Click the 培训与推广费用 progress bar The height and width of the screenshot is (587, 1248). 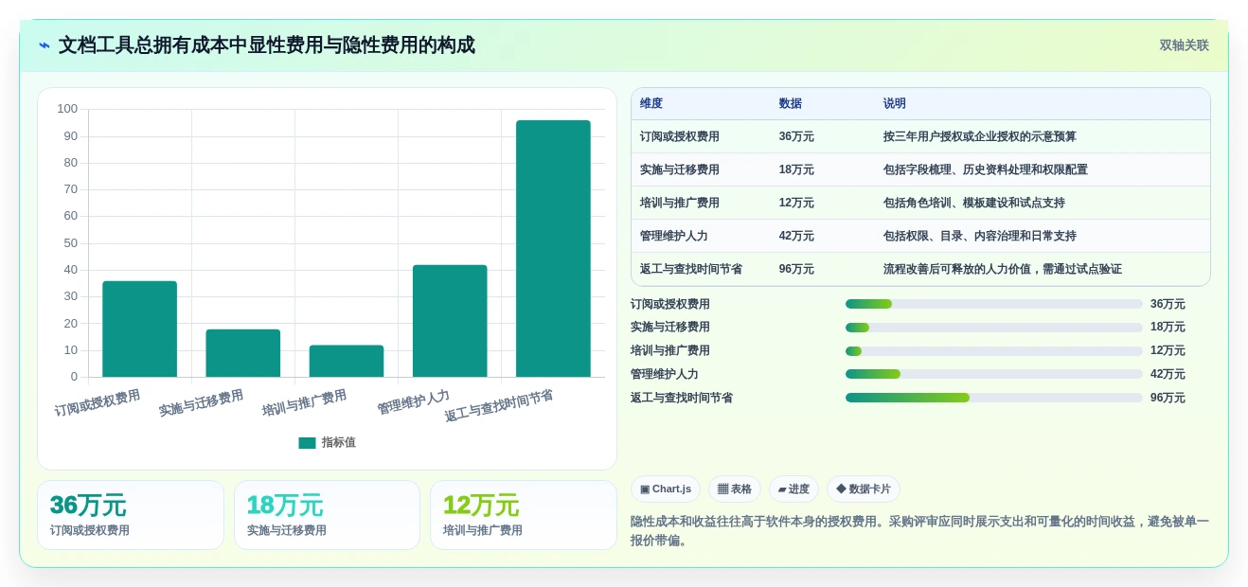click(994, 351)
